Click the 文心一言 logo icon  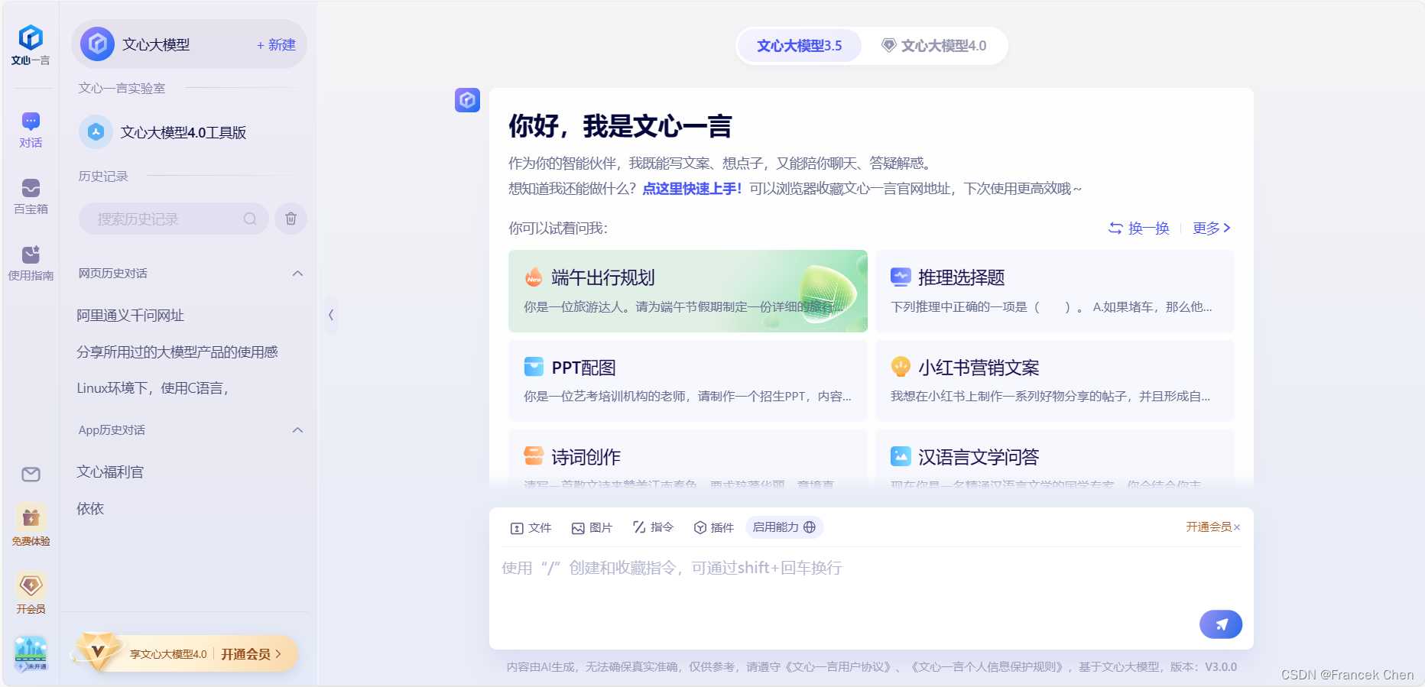[31, 37]
